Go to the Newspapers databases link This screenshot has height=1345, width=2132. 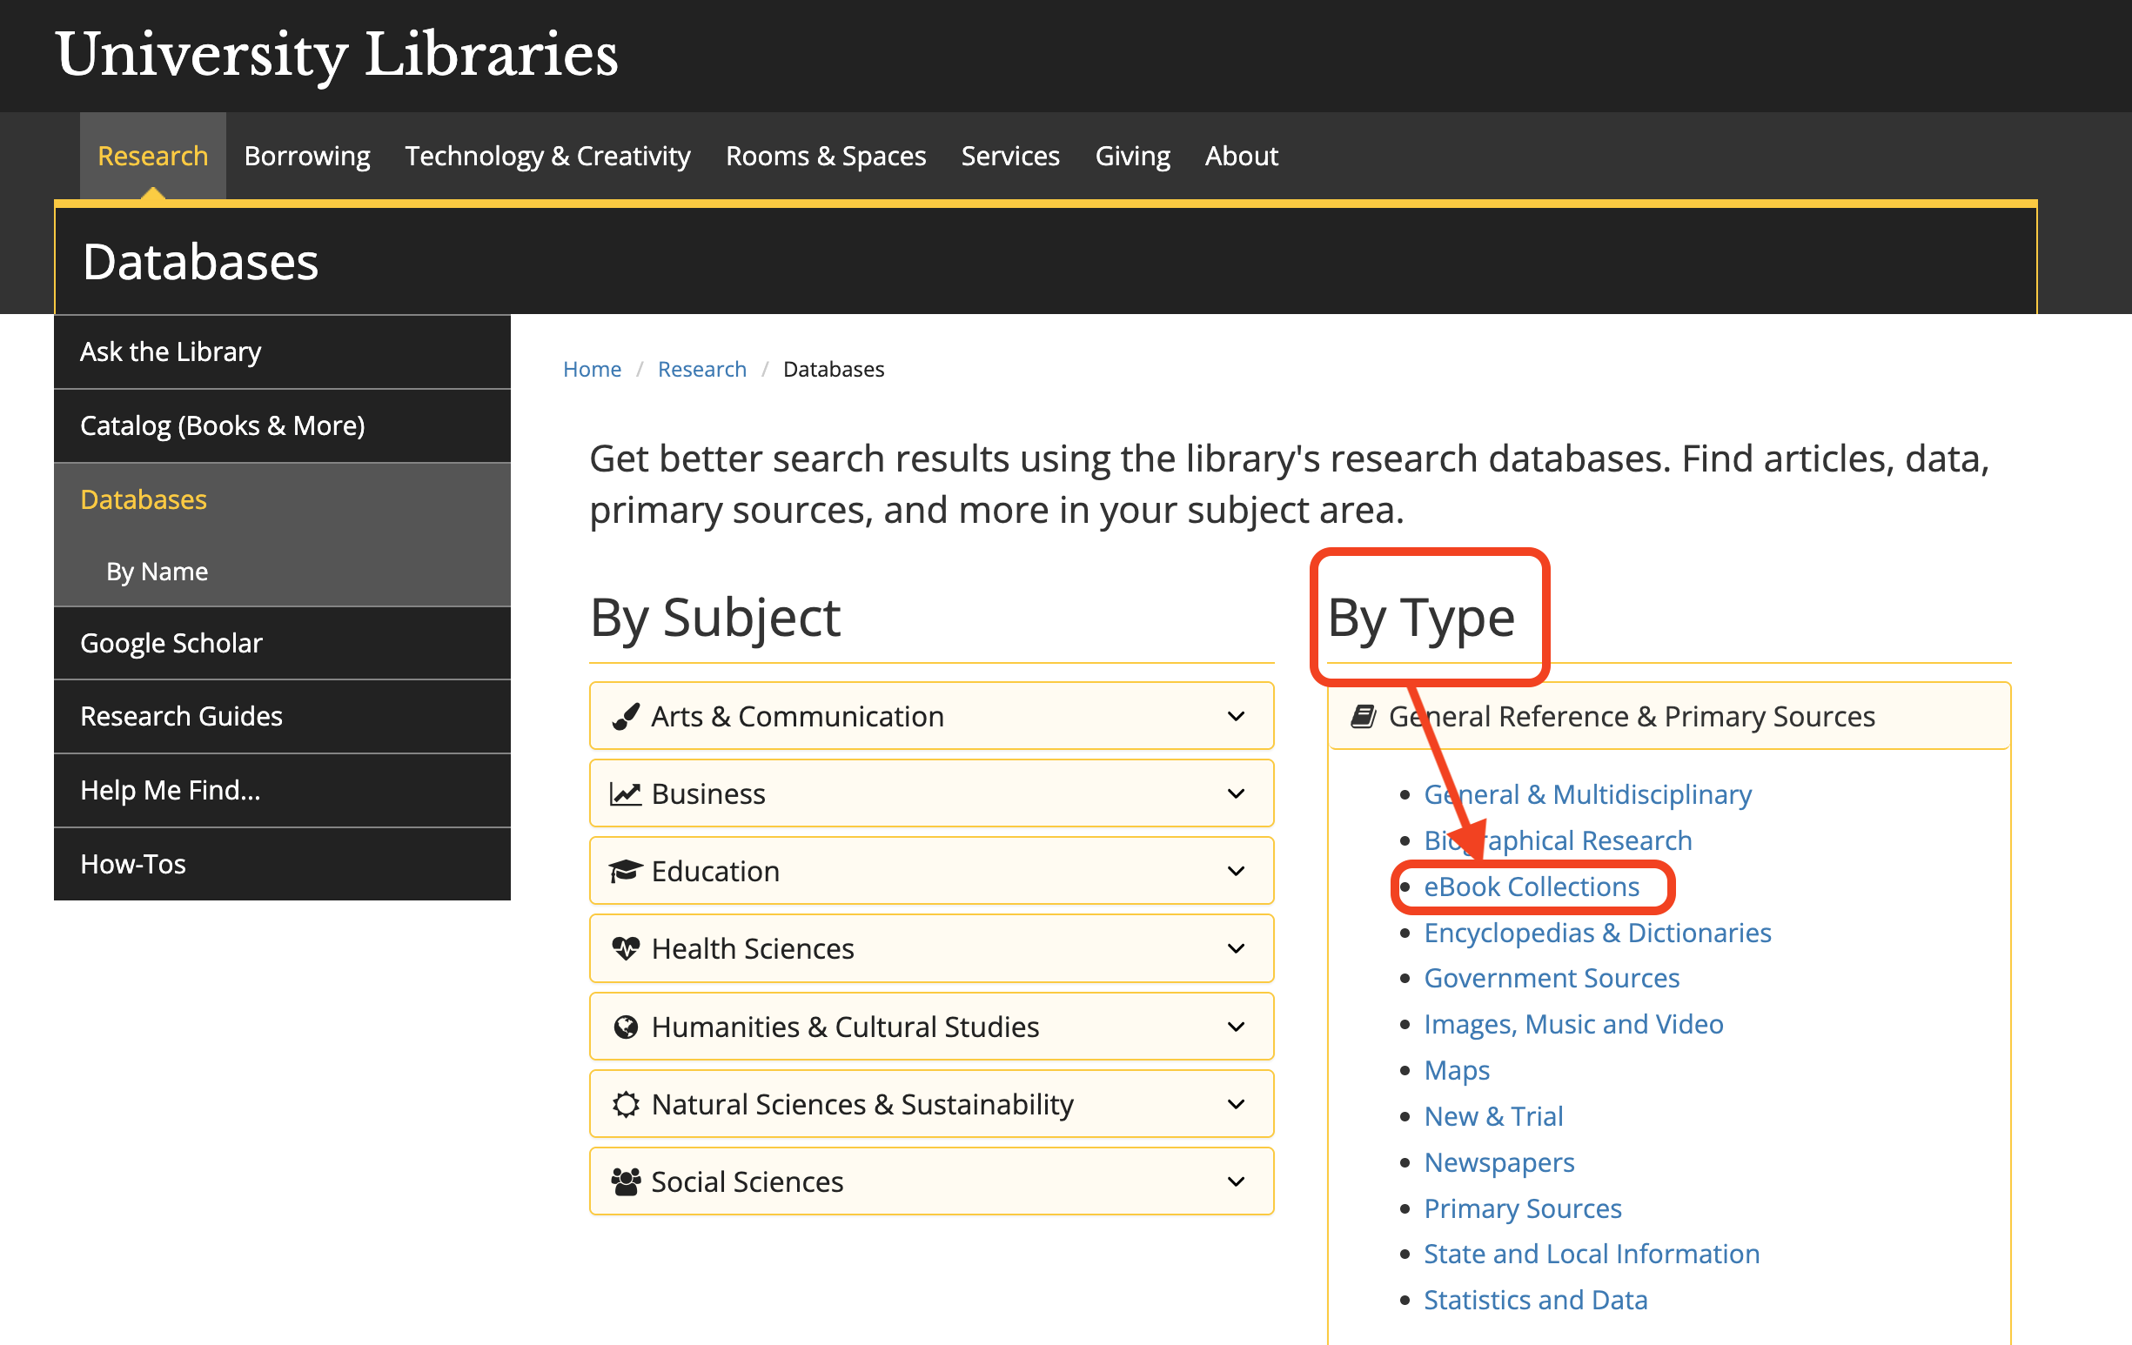(x=1498, y=1162)
